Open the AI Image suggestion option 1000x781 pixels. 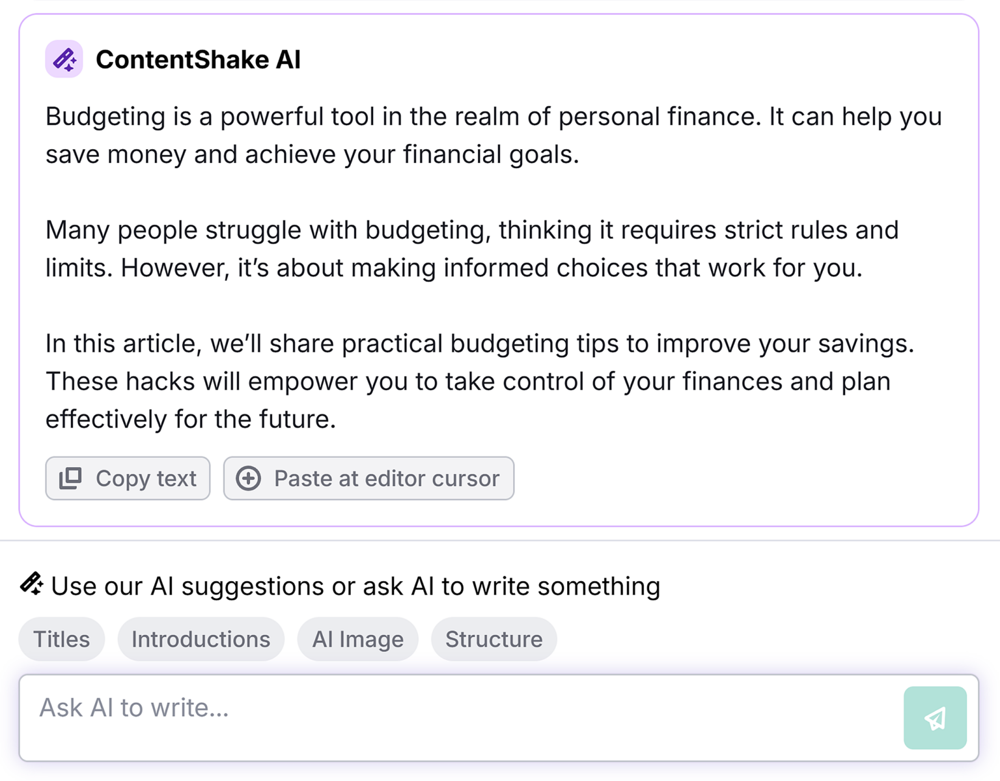click(357, 639)
